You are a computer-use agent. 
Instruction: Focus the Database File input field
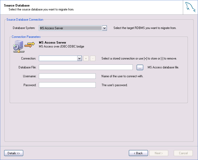pyautogui.click(x=86, y=67)
